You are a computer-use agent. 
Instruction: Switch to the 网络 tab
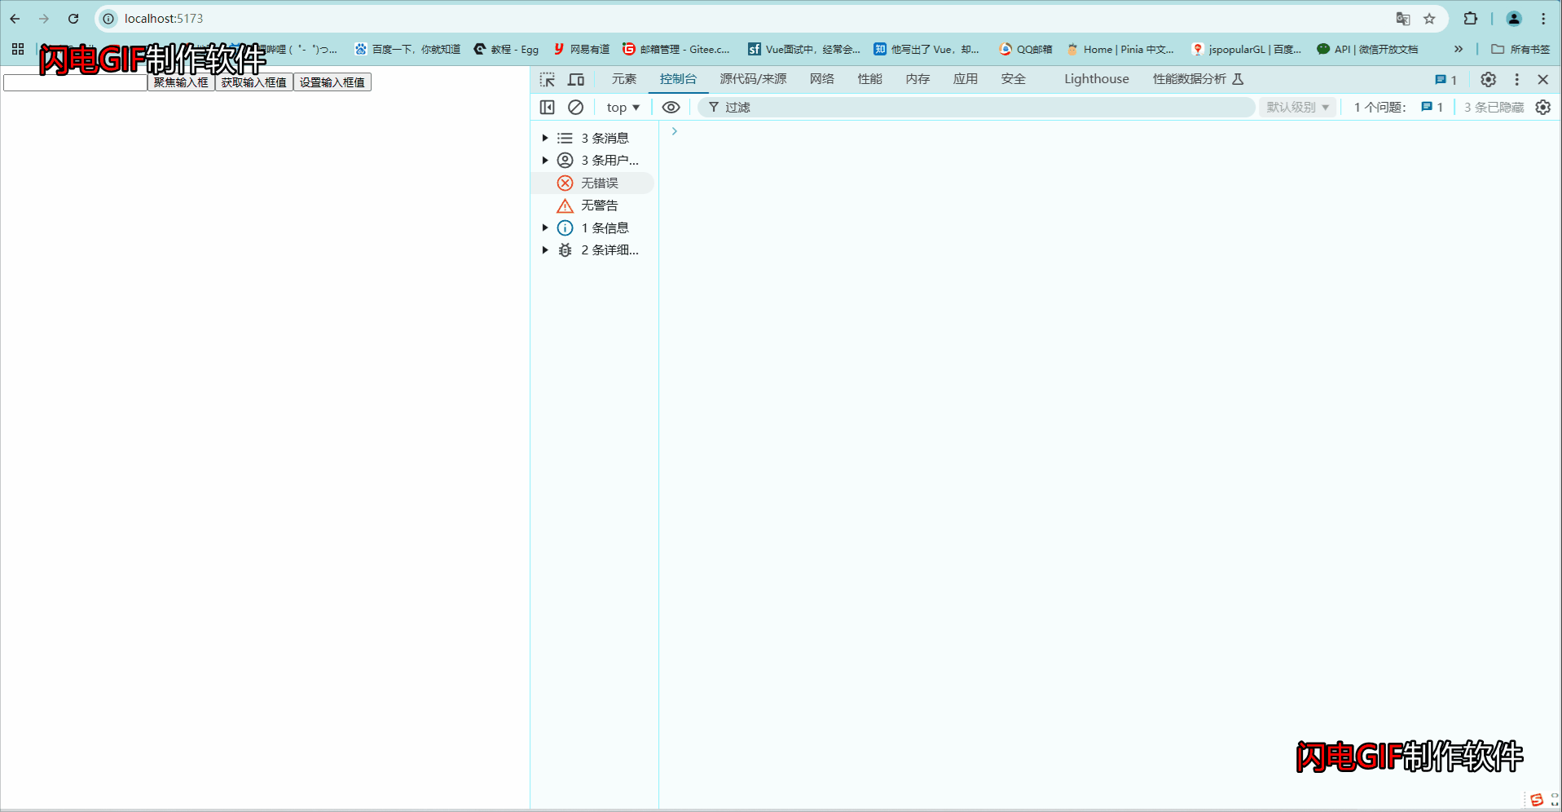click(x=821, y=79)
